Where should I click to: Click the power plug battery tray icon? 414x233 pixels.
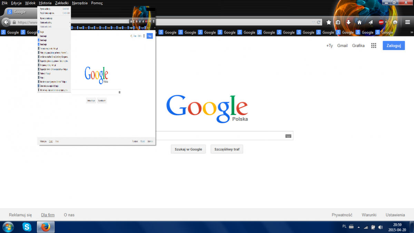(x=373, y=227)
